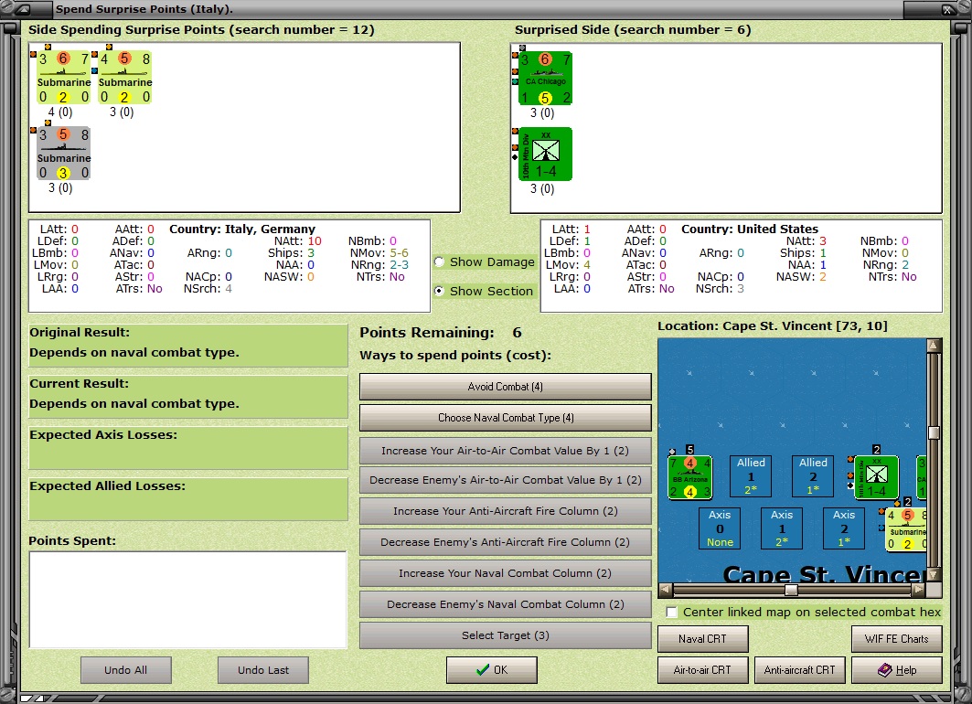Click inside the Points Spent list box
Image resolution: width=972 pixels, height=704 pixels.
tap(187, 600)
